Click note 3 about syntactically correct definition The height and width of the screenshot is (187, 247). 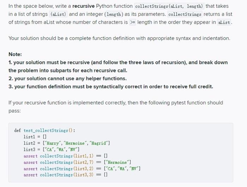tap(111, 86)
